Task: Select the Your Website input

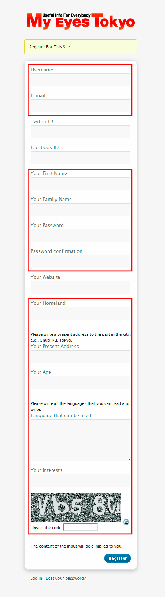Action: point(80,287)
